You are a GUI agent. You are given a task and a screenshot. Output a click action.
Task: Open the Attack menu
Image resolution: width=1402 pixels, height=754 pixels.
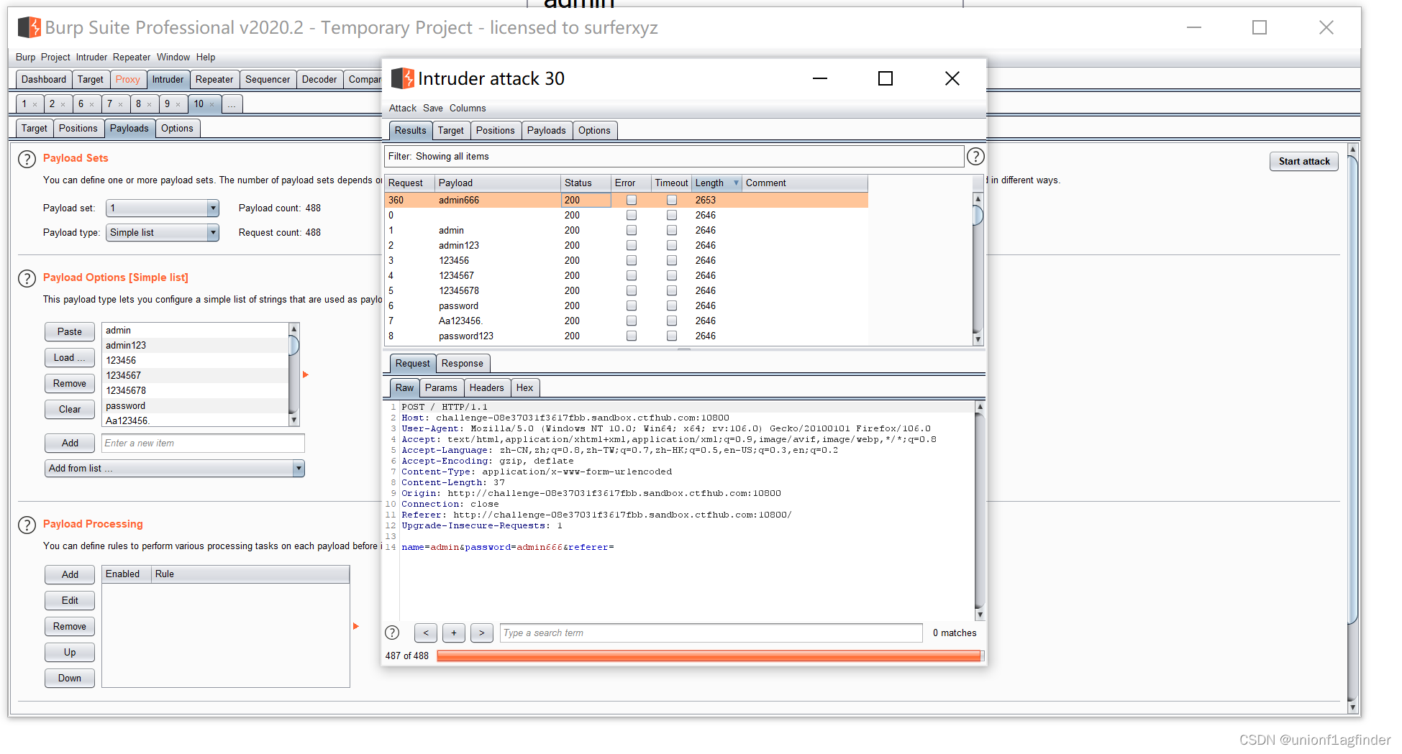coord(403,109)
